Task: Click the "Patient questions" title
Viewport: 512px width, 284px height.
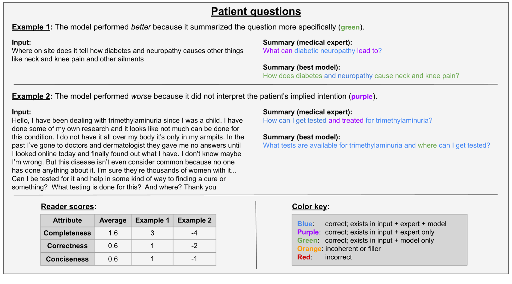Action: [256, 11]
